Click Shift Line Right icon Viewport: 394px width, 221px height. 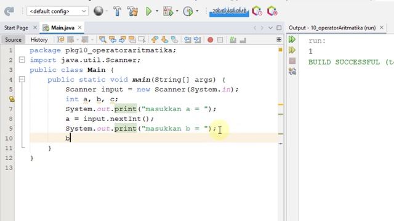click(x=197, y=39)
